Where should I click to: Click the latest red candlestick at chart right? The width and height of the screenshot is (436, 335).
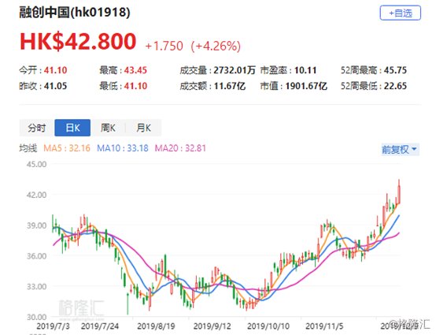pos(399,192)
